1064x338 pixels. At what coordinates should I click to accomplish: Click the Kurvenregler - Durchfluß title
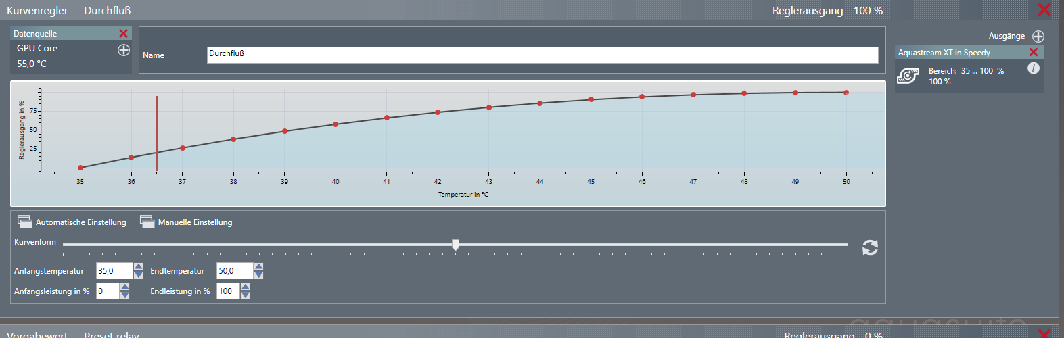tap(68, 11)
